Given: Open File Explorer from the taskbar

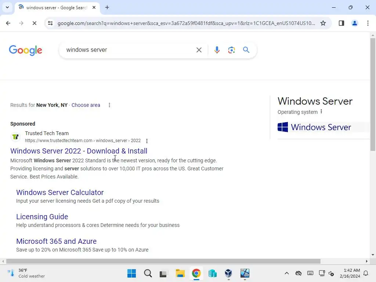Looking at the screenshot, I should (x=180, y=273).
